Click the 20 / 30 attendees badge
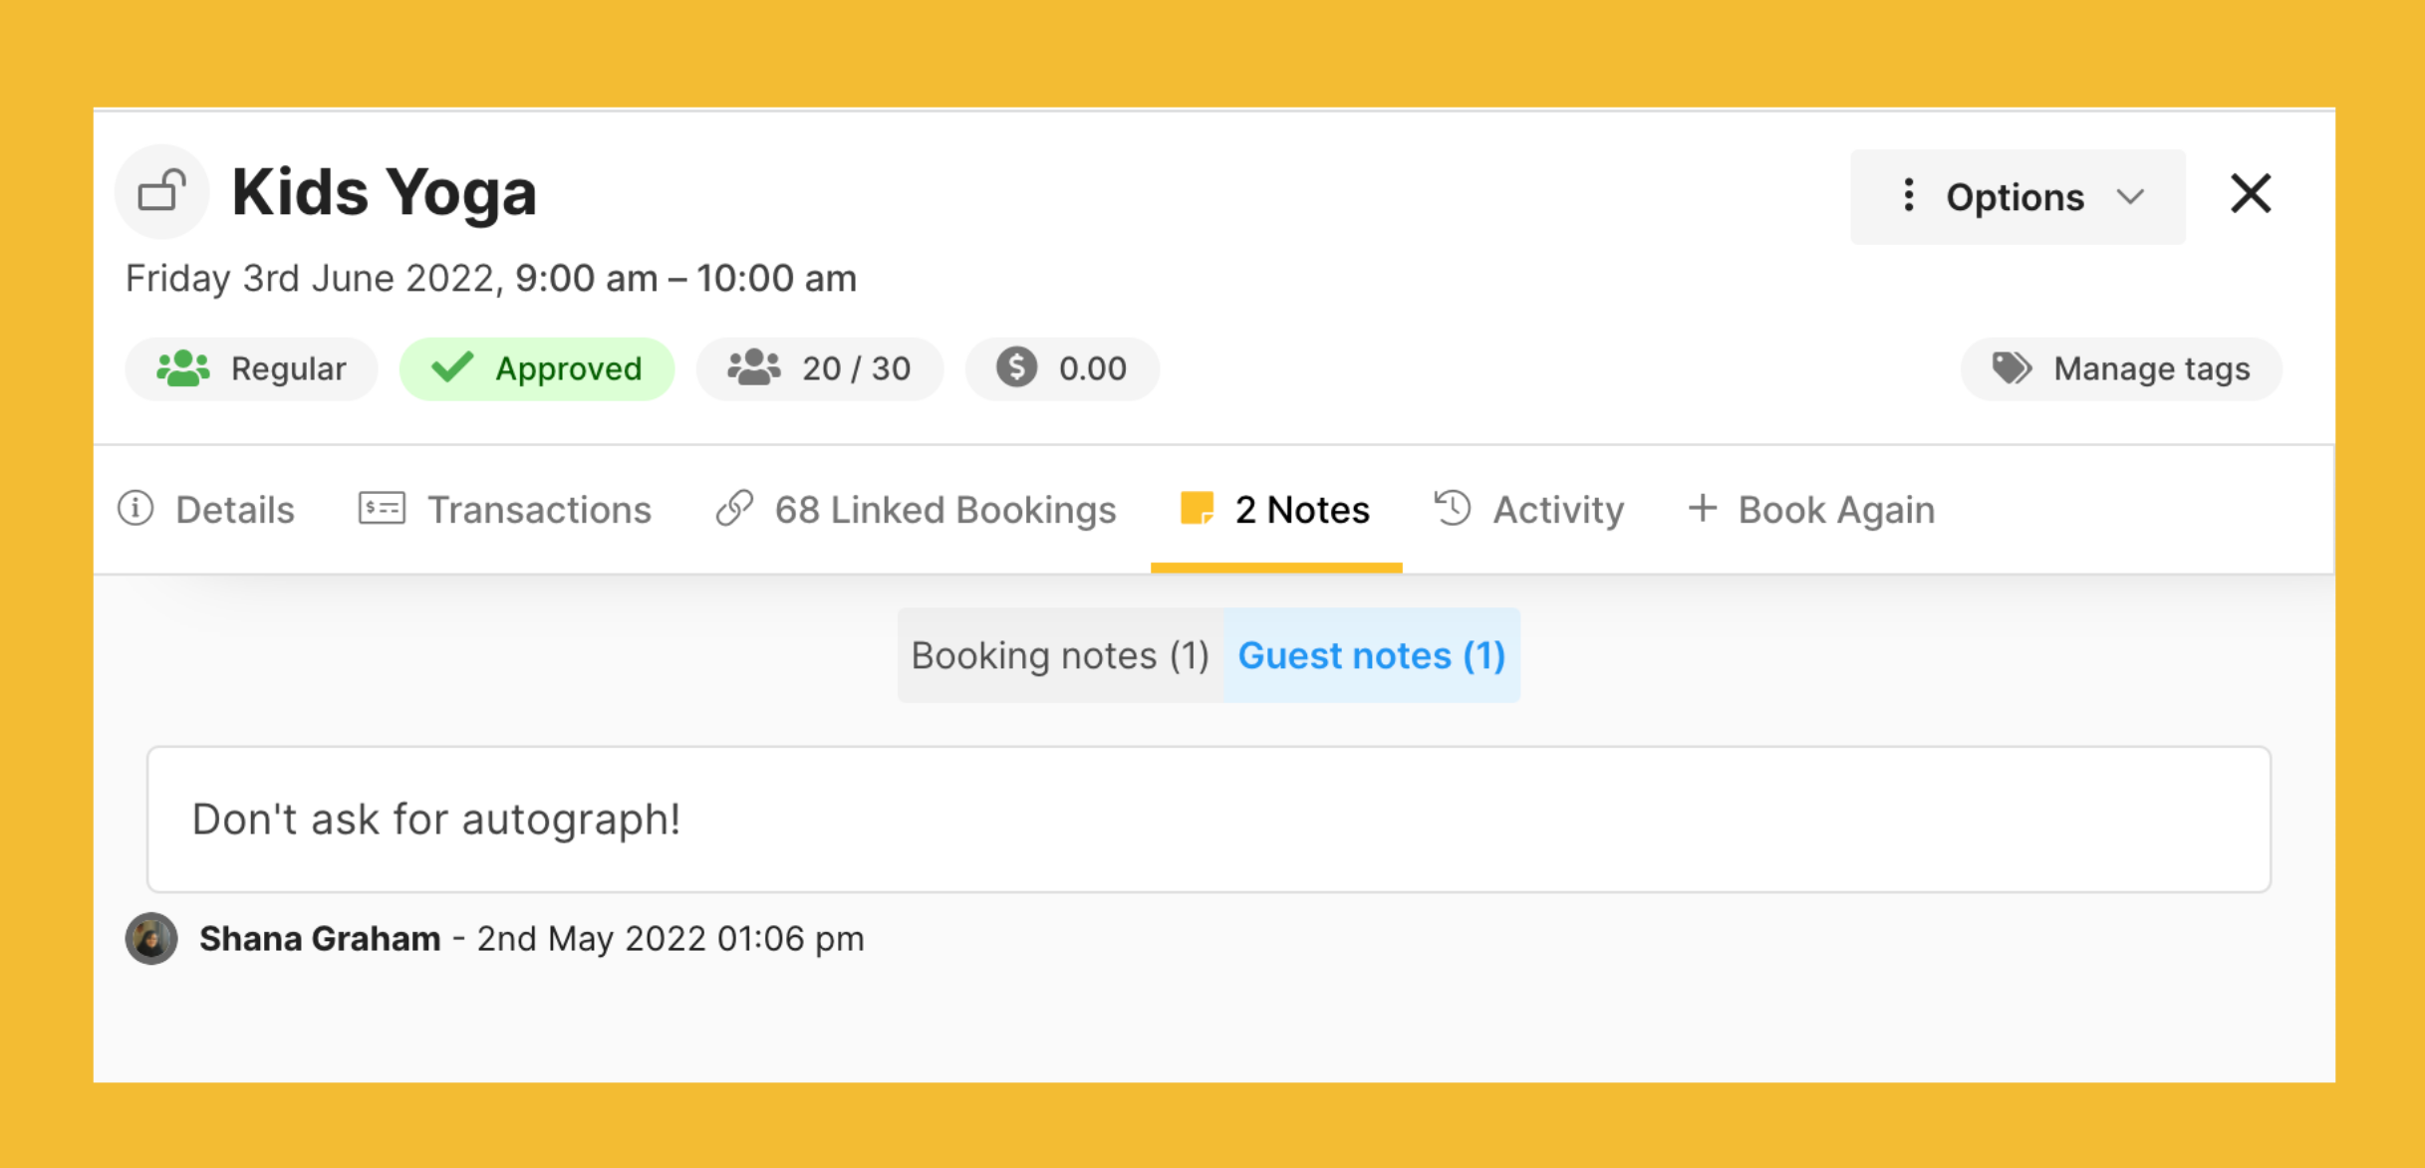The image size is (2425, 1168). click(x=819, y=368)
